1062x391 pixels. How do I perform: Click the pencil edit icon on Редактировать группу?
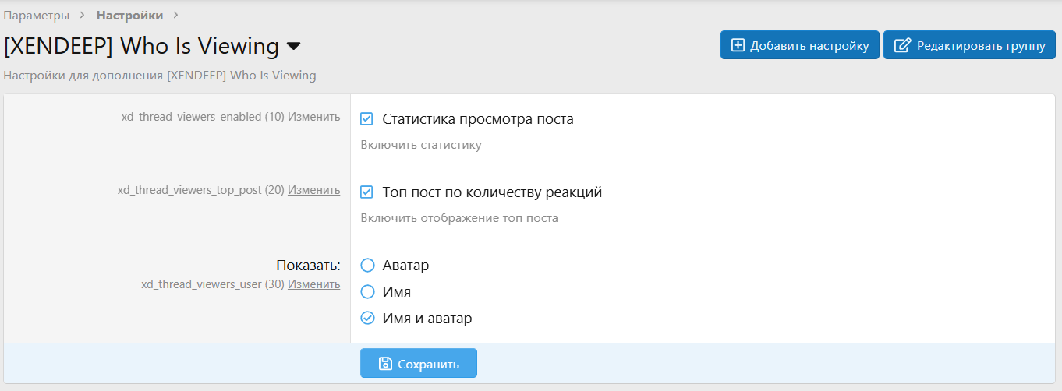(902, 45)
